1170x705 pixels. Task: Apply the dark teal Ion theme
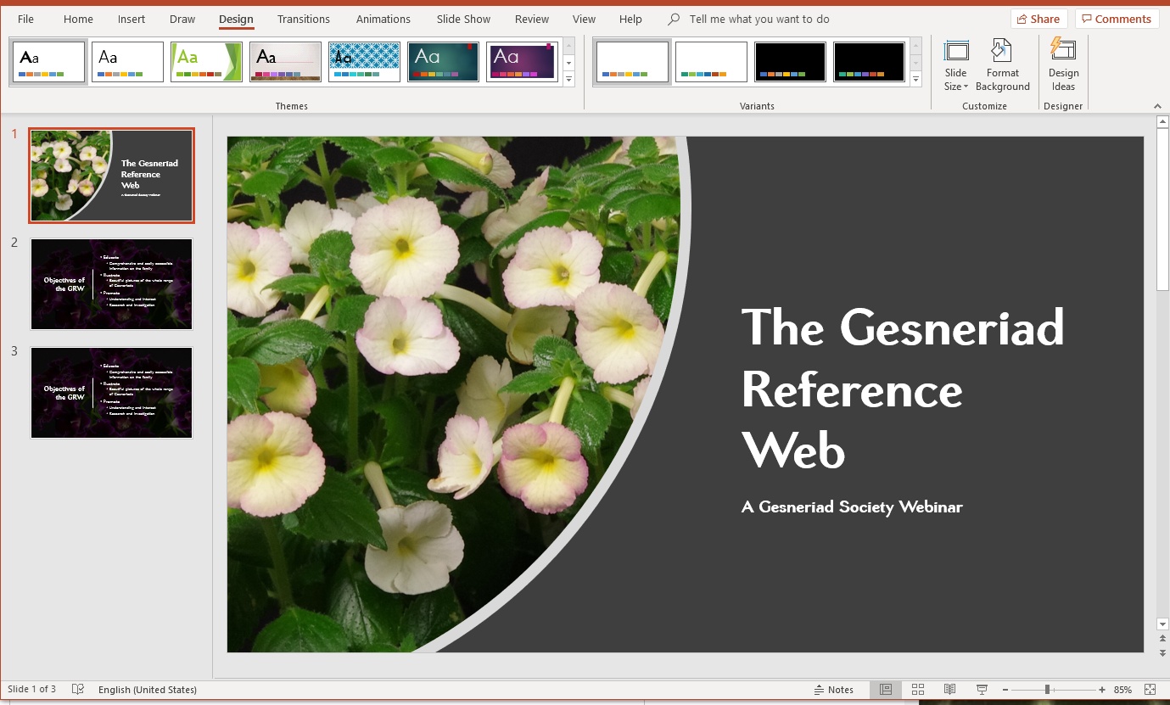(x=443, y=62)
